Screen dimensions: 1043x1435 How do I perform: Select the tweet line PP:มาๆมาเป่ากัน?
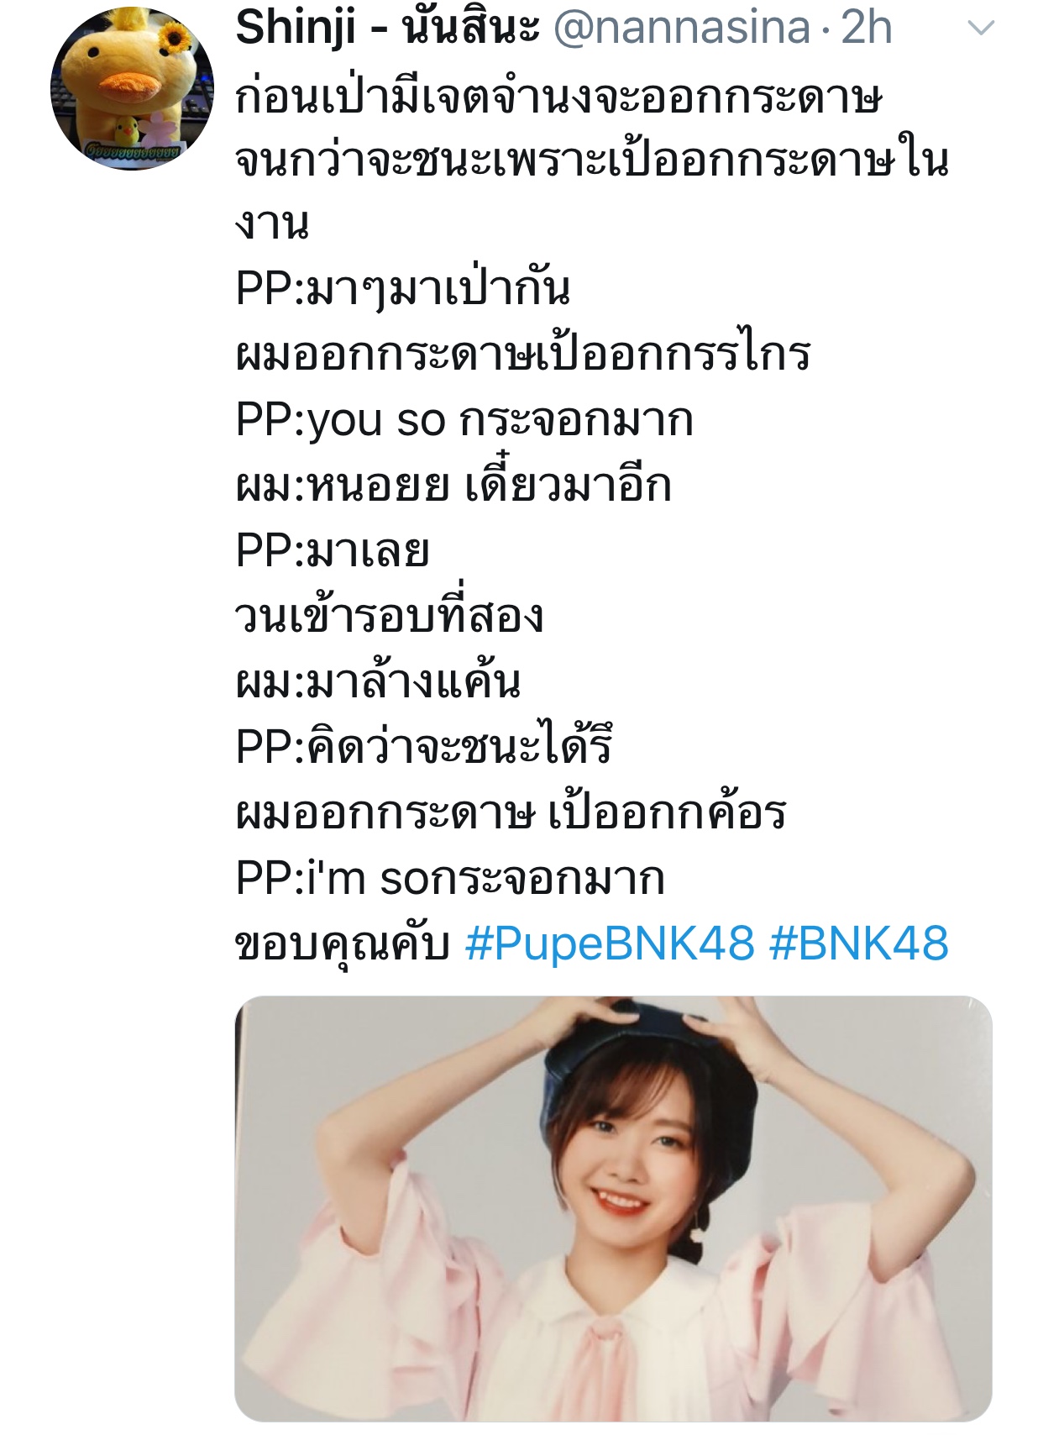pos(403,289)
